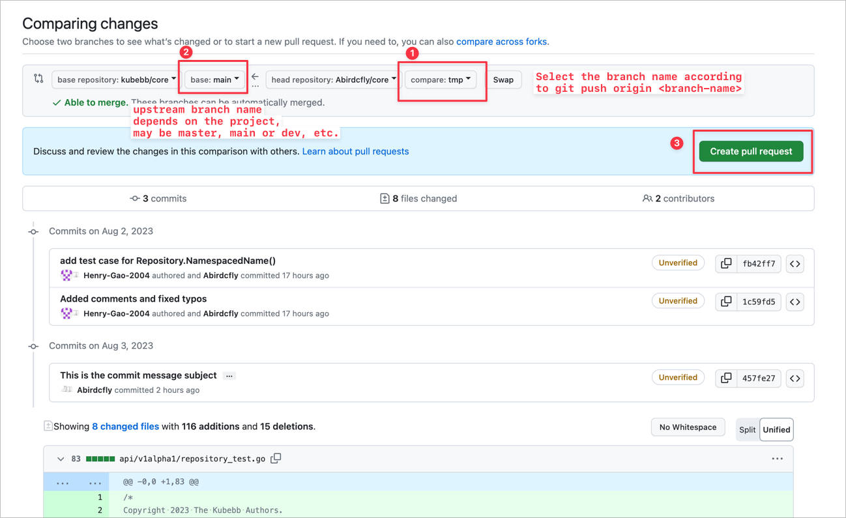Click the compare branches icon left of base repository
Image resolution: width=846 pixels, height=518 pixels.
click(x=38, y=79)
